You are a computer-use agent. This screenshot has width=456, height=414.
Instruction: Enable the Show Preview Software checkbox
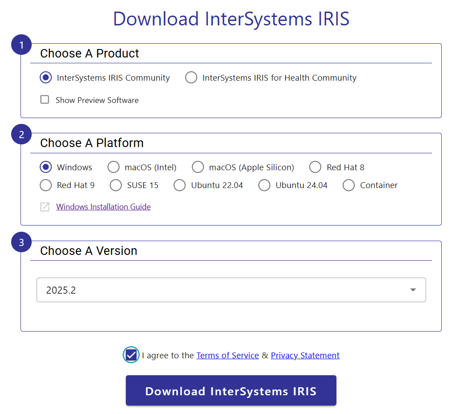pyautogui.click(x=45, y=99)
